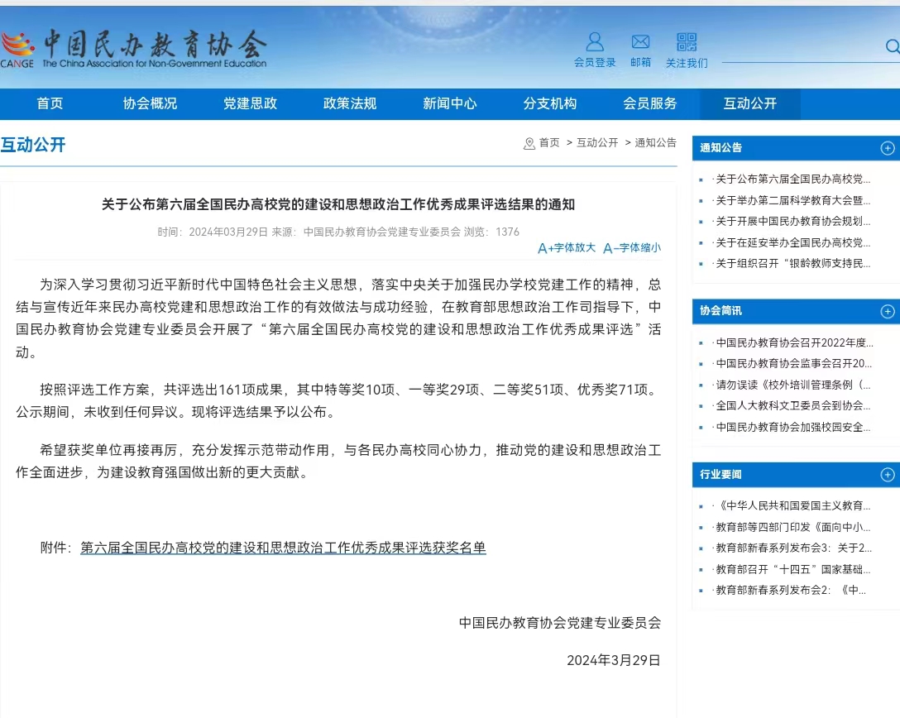The image size is (900, 718).
Task: Click the 关注我们 QR code icon
Action: (687, 42)
